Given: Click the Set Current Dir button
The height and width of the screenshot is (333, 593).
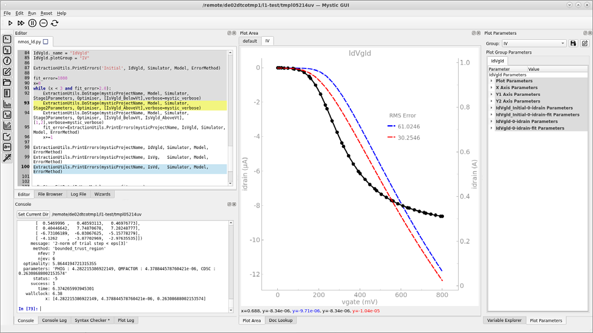Looking at the screenshot, I should click(x=33, y=214).
